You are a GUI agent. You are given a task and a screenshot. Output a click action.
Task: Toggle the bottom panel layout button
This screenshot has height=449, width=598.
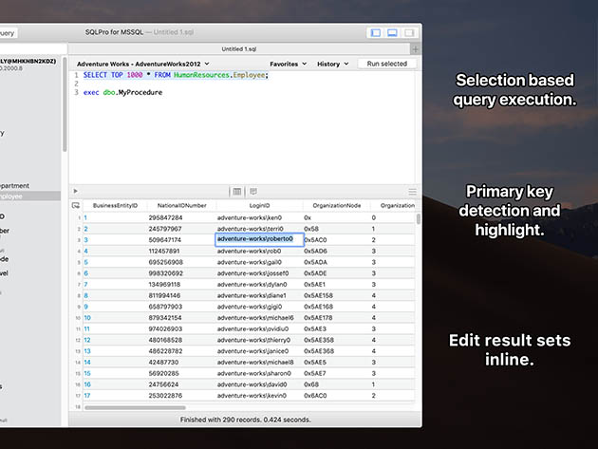(392, 32)
